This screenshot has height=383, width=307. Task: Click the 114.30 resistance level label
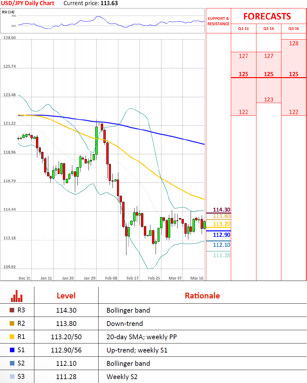tap(221, 210)
